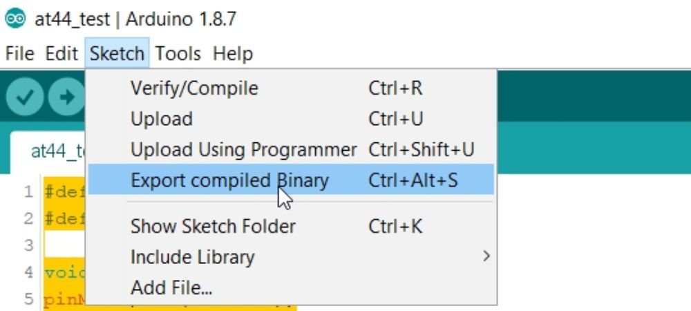The image size is (691, 311).
Task: Select Verify/Compile from Sketch menu
Action: click(291, 88)
